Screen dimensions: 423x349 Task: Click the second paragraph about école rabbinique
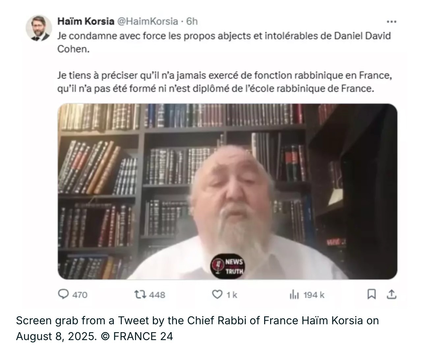[x=225, y=82]
